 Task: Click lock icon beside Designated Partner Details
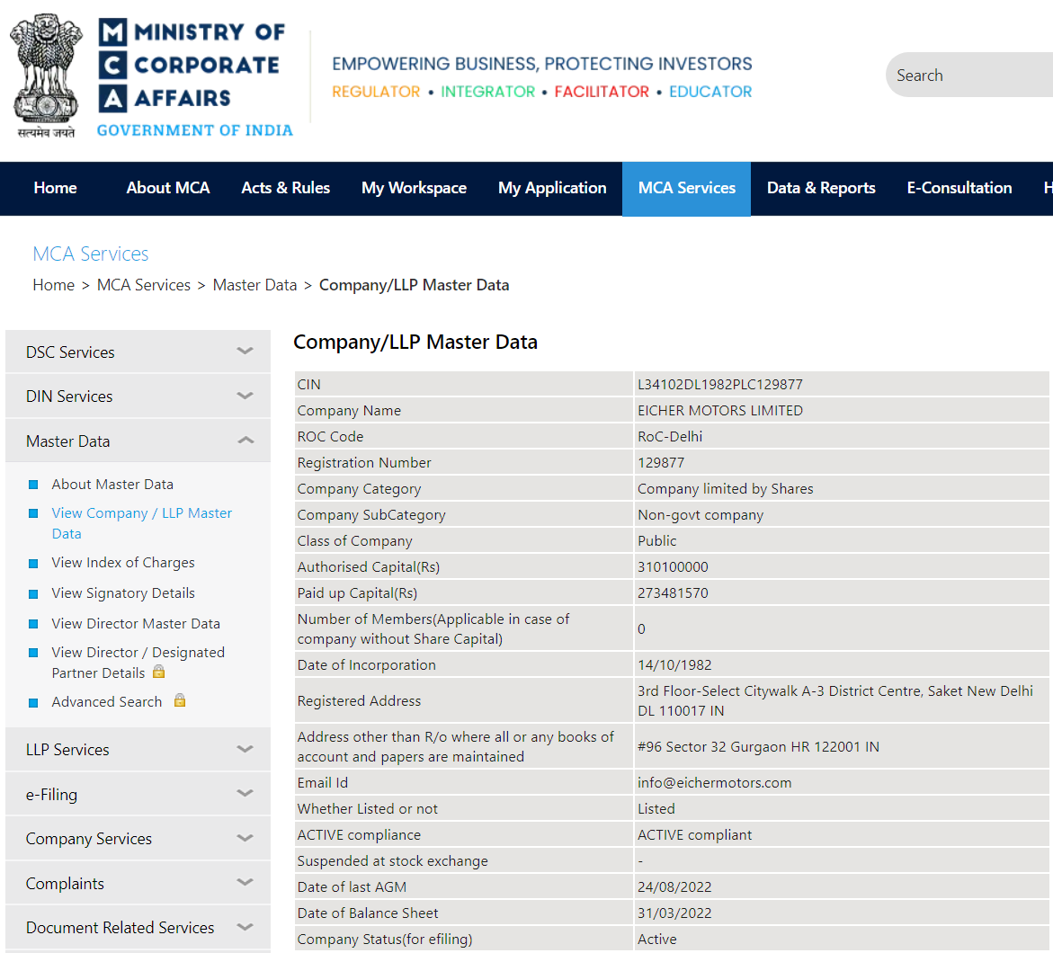[158, 672]
